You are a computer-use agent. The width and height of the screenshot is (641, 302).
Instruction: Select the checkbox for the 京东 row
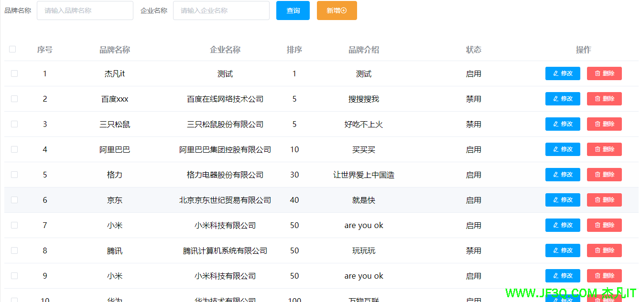[x=14, y=200]
